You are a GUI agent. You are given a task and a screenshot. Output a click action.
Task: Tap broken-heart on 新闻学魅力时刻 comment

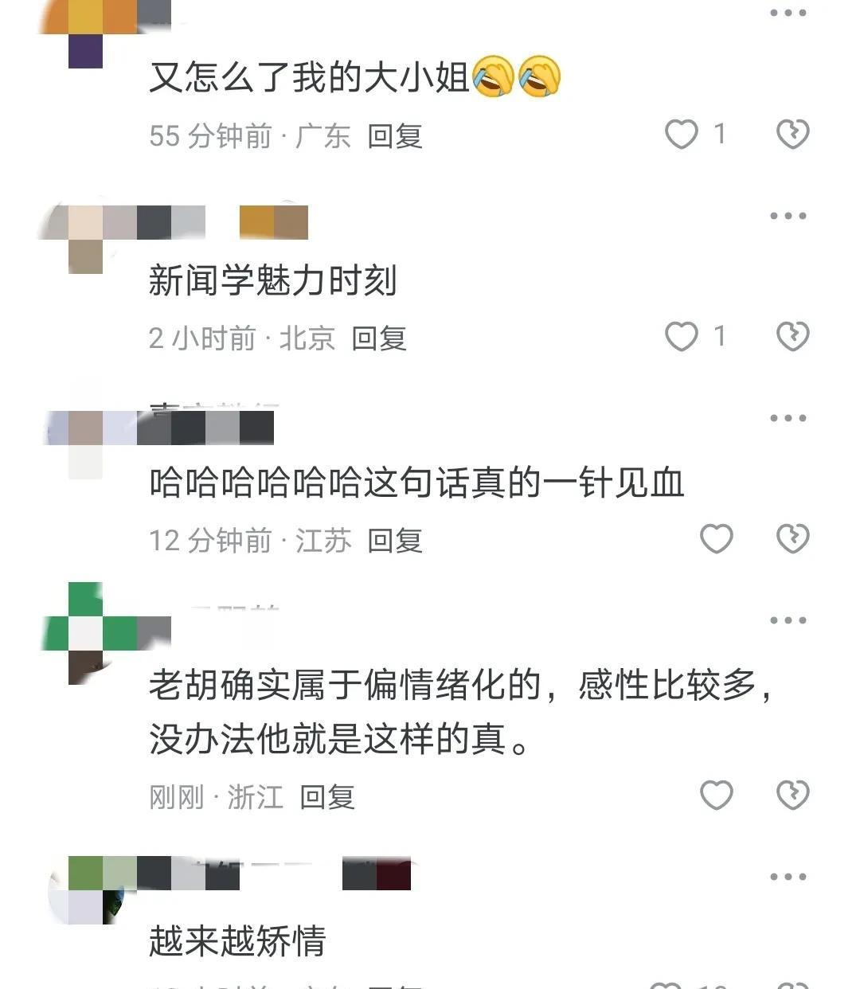tap(792, 336)
